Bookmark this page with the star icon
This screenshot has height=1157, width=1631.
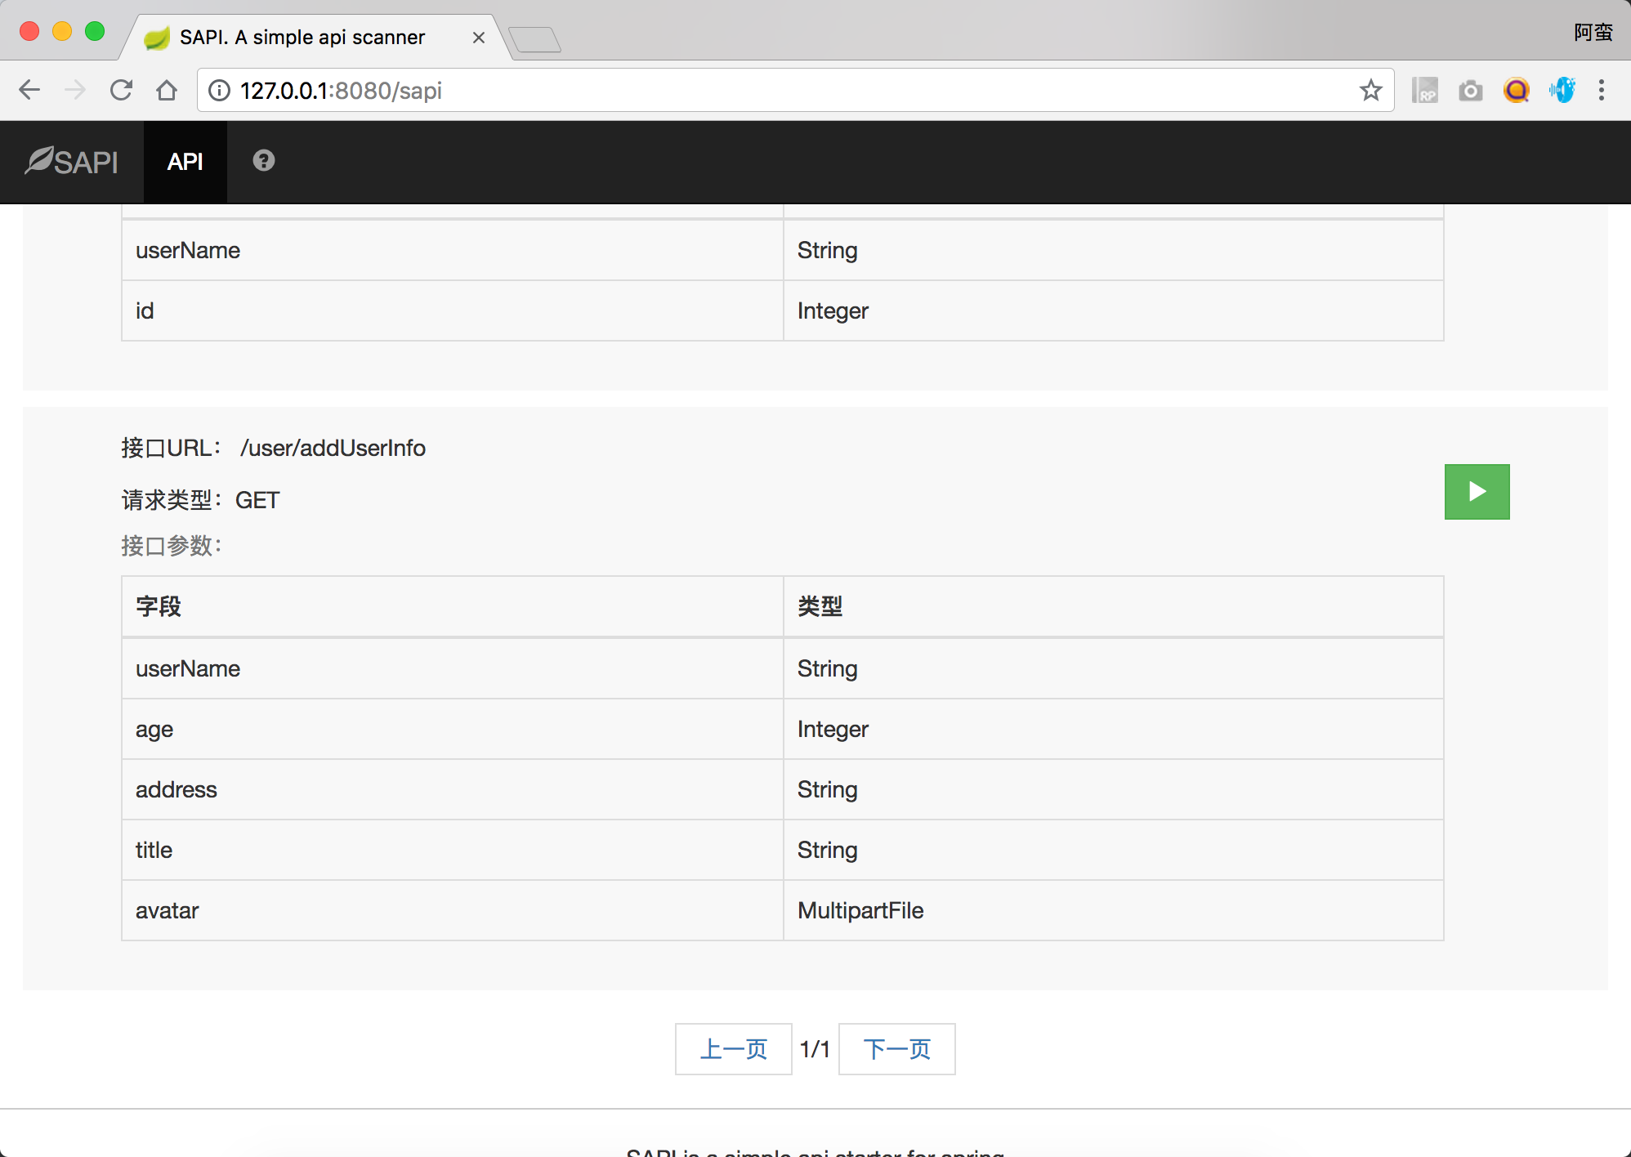click(x=1370, y=90)
